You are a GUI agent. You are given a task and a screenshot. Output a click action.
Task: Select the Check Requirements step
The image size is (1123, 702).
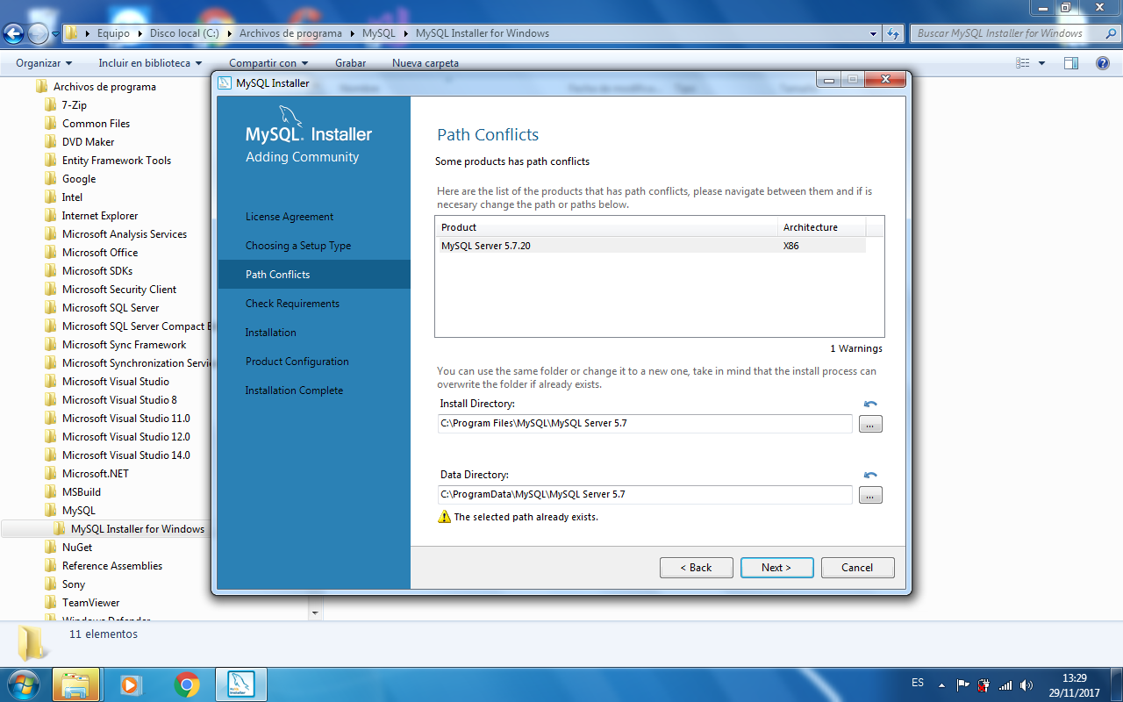pos(292,304)
